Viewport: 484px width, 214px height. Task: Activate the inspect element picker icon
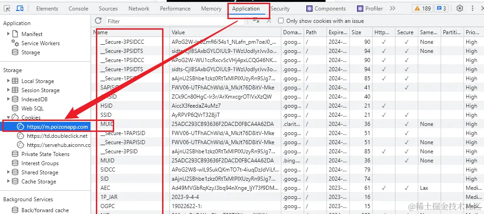[7, 8]
